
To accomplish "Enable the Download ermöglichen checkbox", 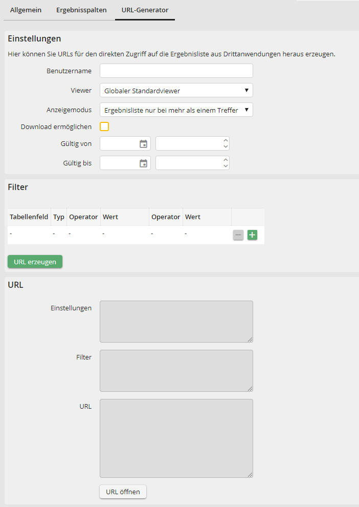I will tap(104, 126).
